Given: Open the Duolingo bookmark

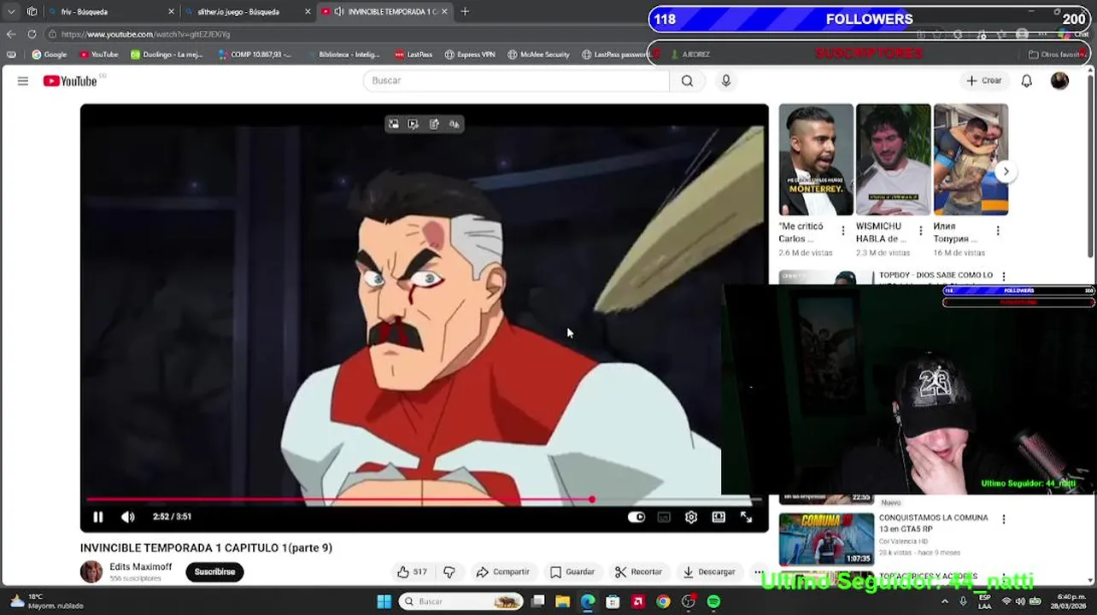Looking at the screenshot, I should (166, 55).
